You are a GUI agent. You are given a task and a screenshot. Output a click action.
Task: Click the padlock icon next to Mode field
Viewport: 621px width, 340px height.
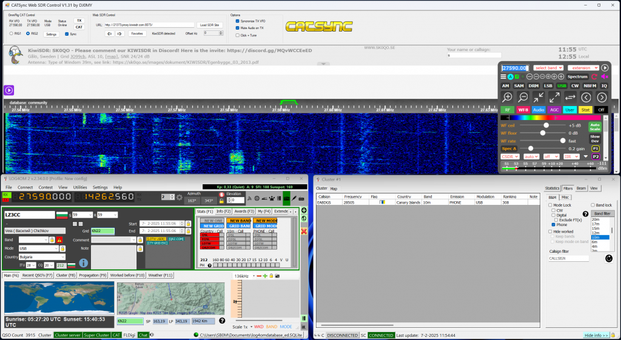[x=62, y=248]
